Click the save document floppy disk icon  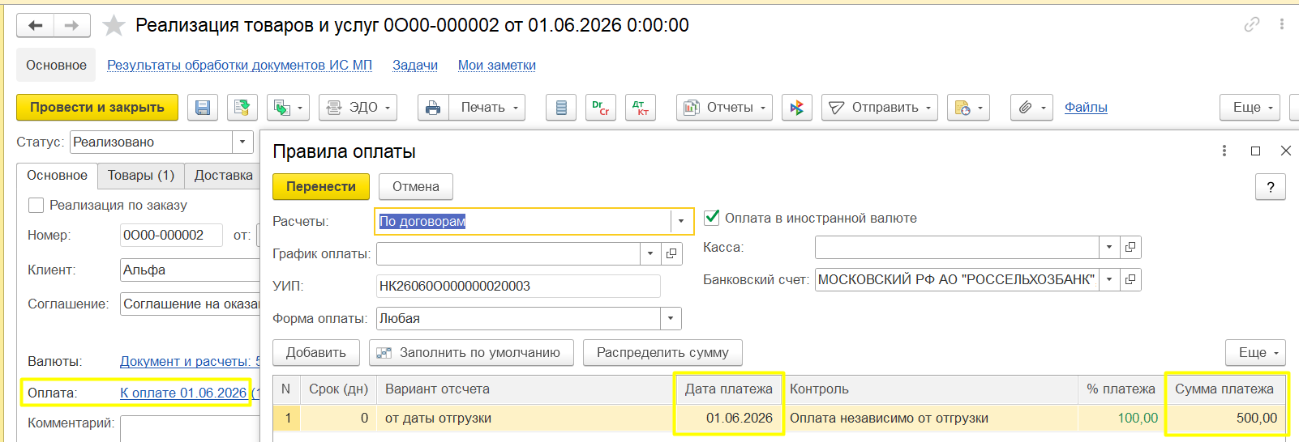203,108
